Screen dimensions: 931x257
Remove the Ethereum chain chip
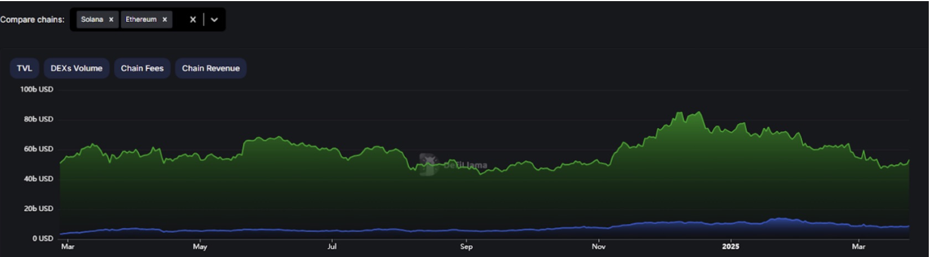[164, 19]
